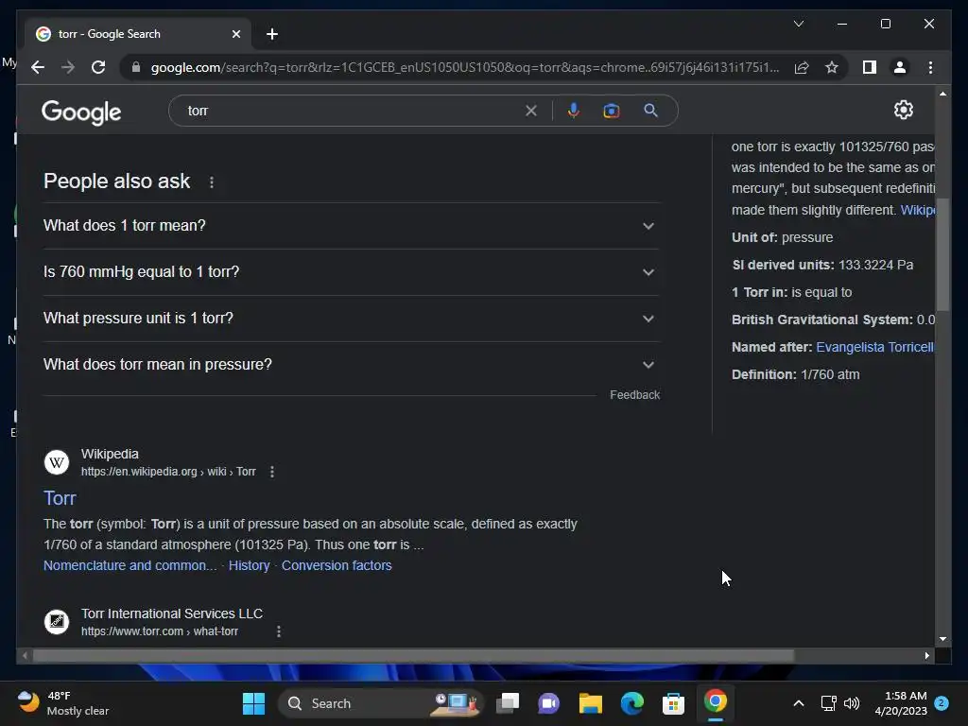Click the Wikipedia site favicon
The width and height of the screenshot is (968, 726).
[x=56, y=462]
